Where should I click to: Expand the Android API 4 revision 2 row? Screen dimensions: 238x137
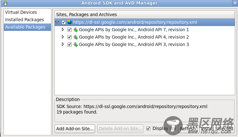click(63, 37)
